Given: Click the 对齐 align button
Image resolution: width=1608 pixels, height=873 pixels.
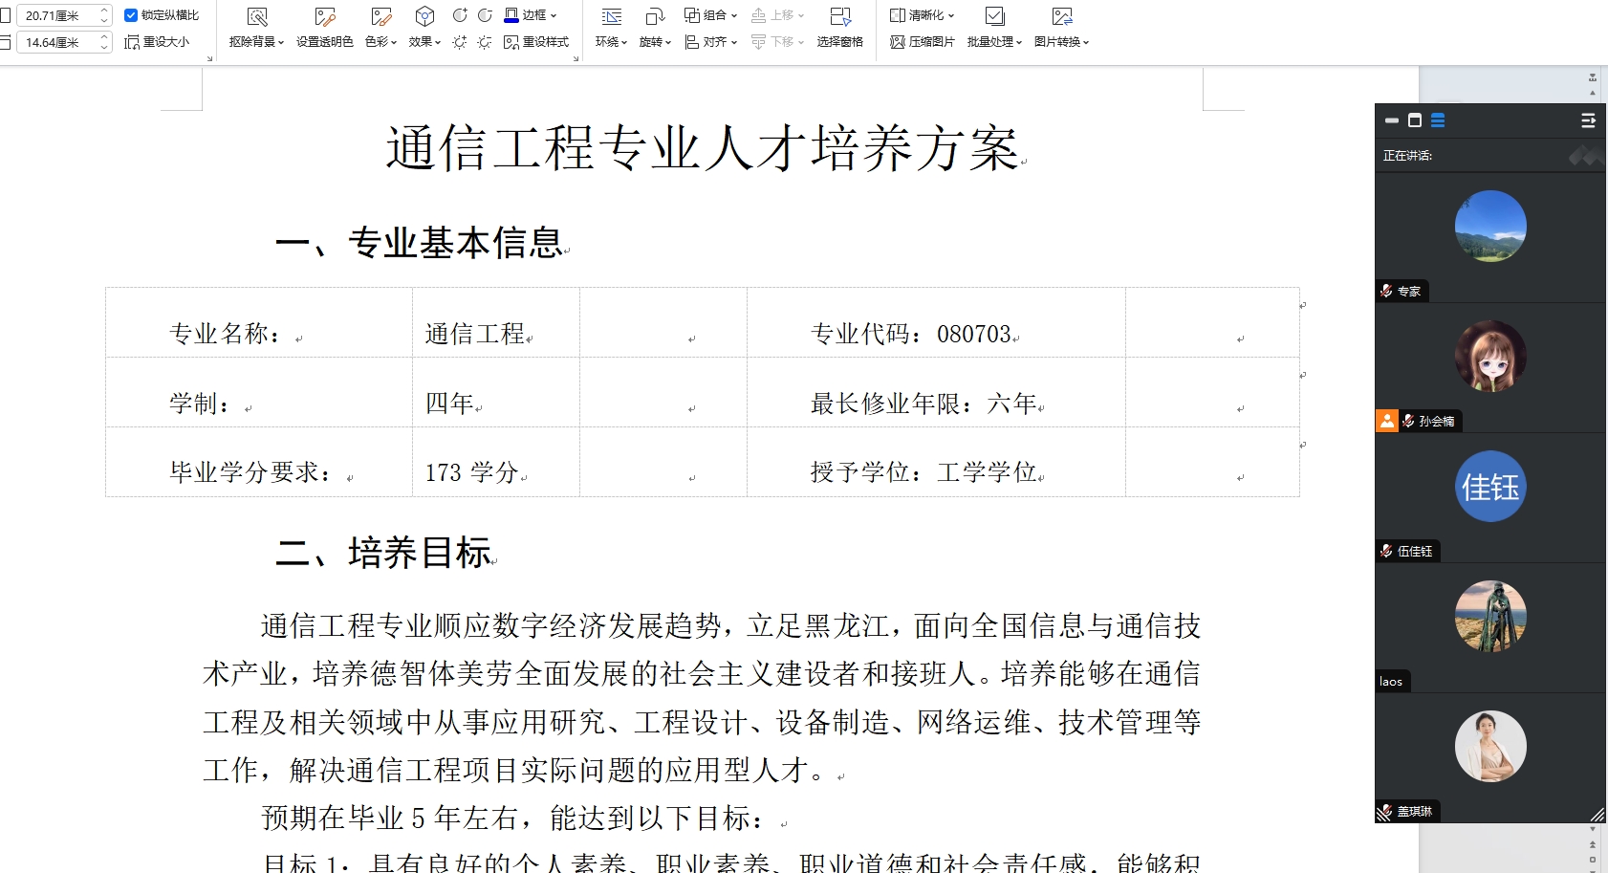Looking at the screenshot, I should 710,42.
